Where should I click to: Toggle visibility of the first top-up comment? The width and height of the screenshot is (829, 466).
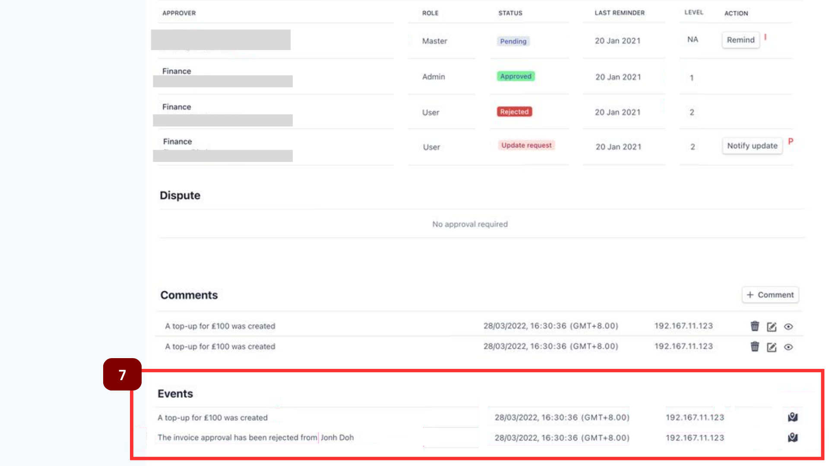(x=788, y=327)
